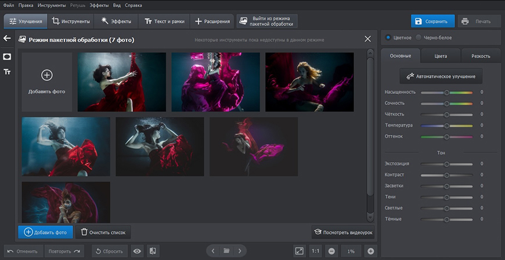Click the before/after compare icon

(153, 251)
